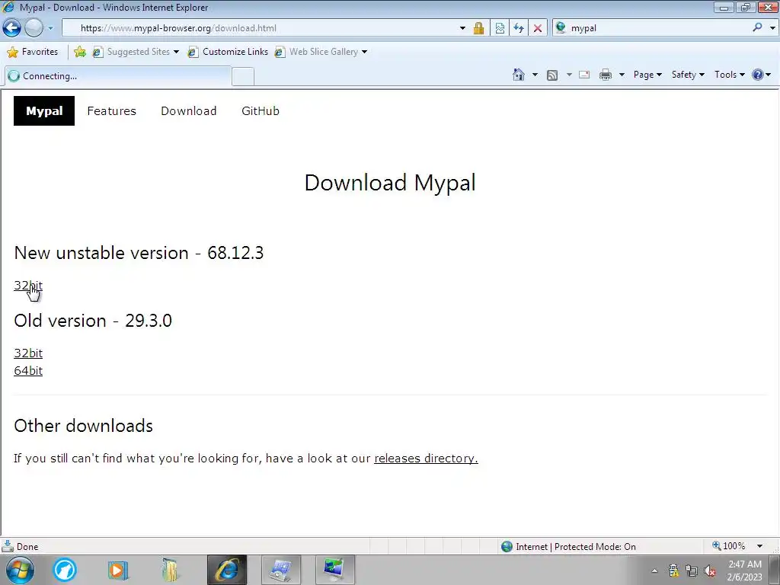780x585 pixels.
Task: Open the Customize Links favorite
Action: pos(228,52)
